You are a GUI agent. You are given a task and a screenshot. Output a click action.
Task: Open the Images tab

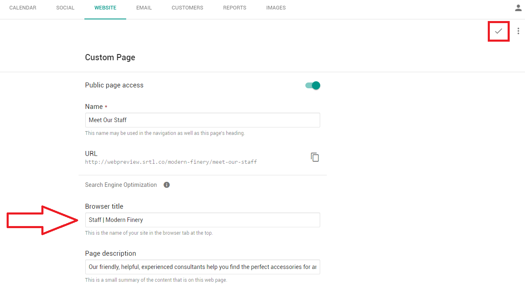coord(276,8)
